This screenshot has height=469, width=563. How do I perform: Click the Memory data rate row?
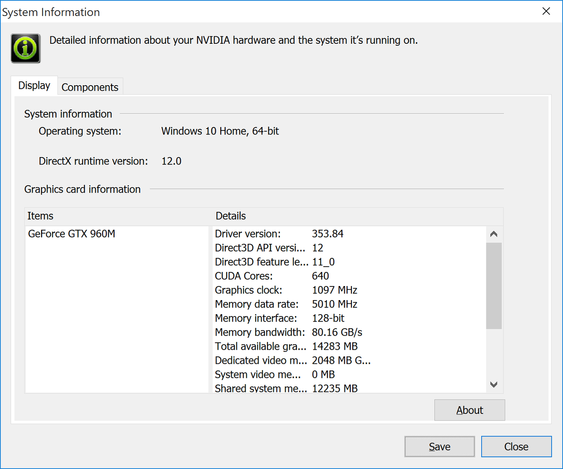pyautogui.click(x=286, y=304)
